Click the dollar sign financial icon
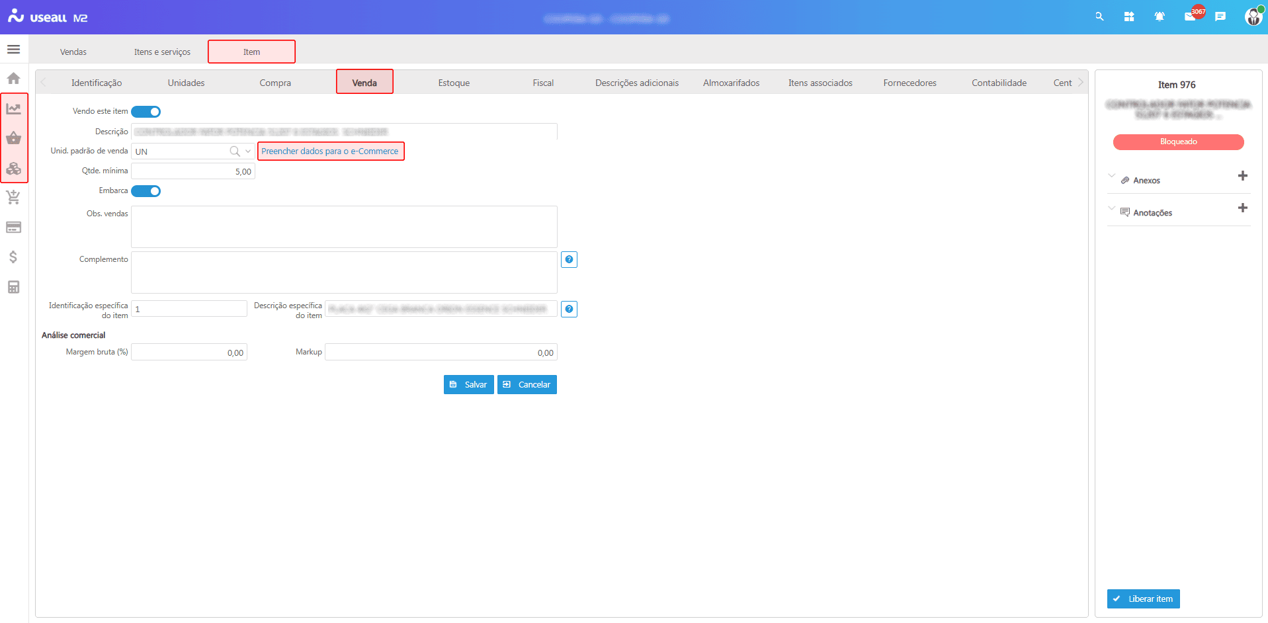This screenshot has height=623, width=1268. [13, 257]
